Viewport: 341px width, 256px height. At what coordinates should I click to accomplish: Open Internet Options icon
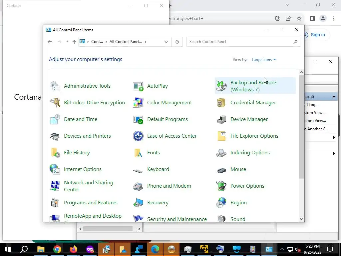tap(55, 169)
